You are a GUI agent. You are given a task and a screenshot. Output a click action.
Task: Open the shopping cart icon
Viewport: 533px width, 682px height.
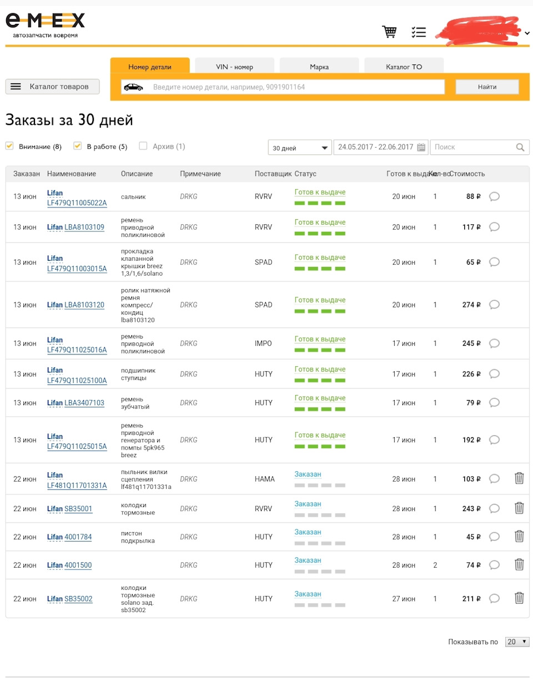tap(390, 32)
